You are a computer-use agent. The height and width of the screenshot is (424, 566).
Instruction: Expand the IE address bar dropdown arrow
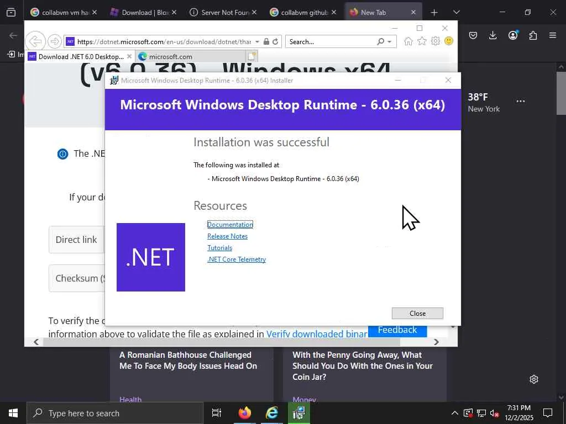tap(257, 42)
